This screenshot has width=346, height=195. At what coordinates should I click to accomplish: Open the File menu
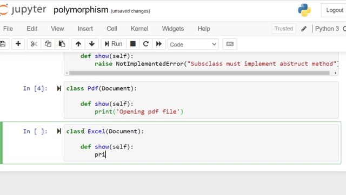click(8, 29)
